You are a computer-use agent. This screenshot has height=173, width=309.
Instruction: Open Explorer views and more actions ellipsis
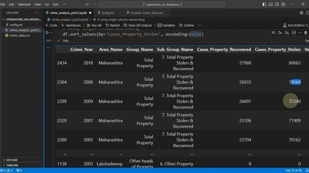[37, 13]
